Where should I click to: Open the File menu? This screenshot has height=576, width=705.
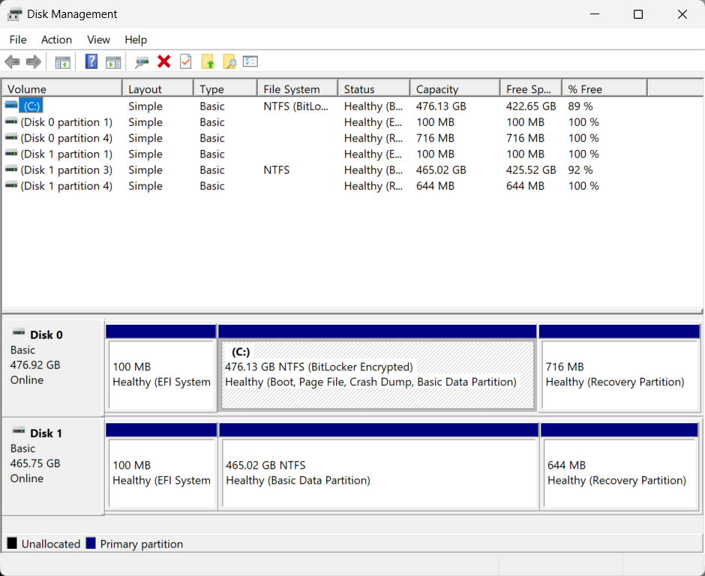click(18, 40)
